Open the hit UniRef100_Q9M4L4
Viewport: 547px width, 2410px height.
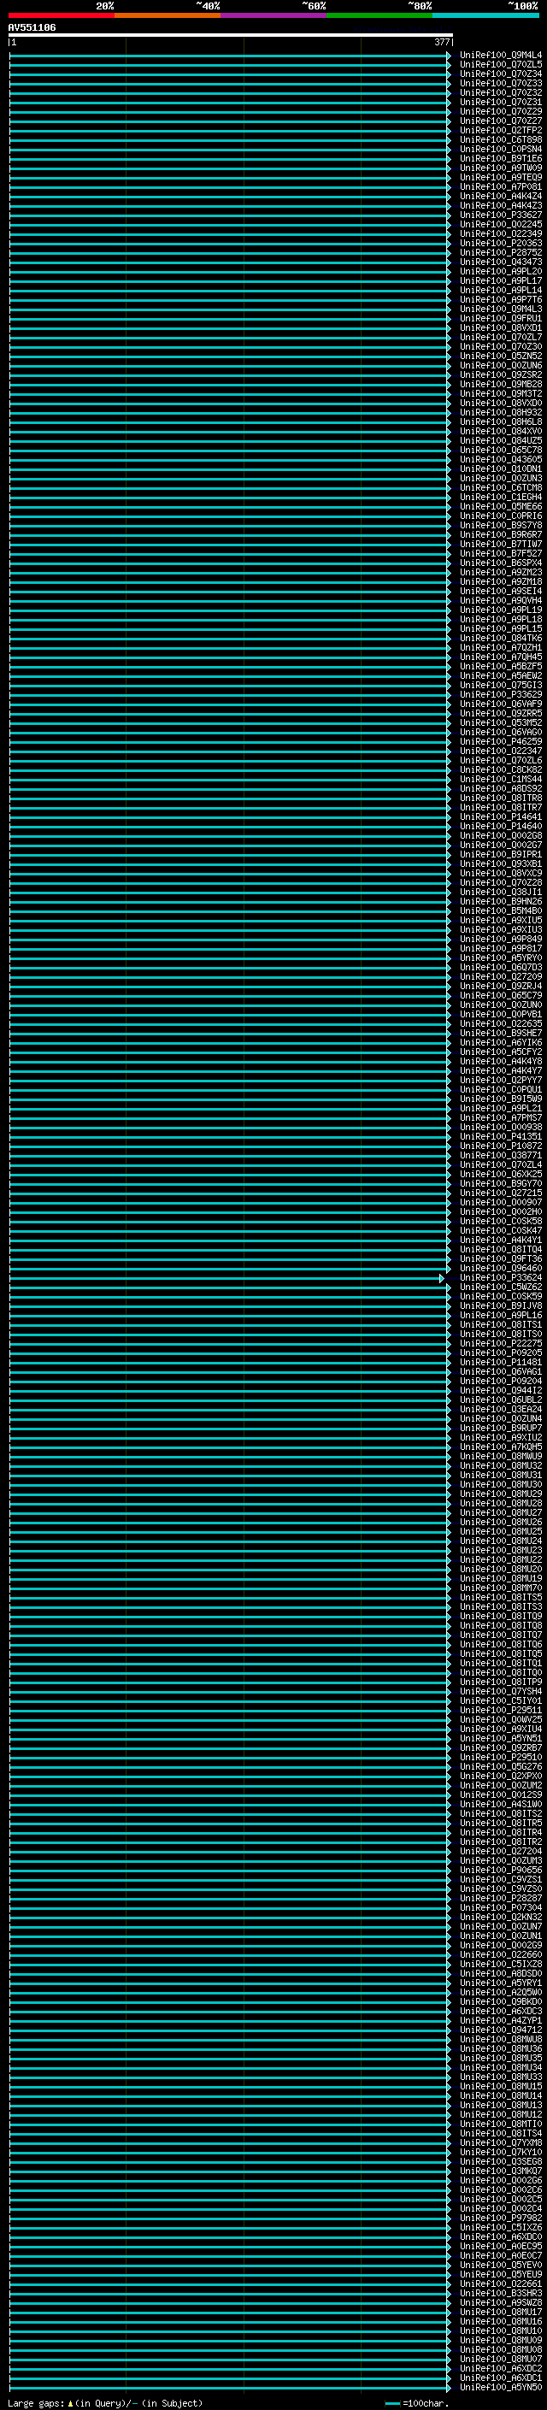coord(501,56)
